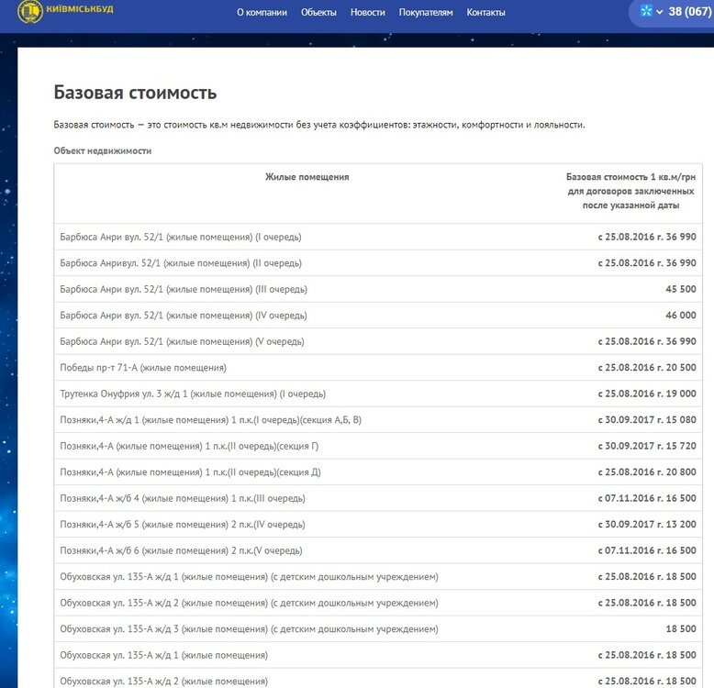Expand the phone operator dropdown chevron
The width and height of the screenshot is (714, 688).
659,12
